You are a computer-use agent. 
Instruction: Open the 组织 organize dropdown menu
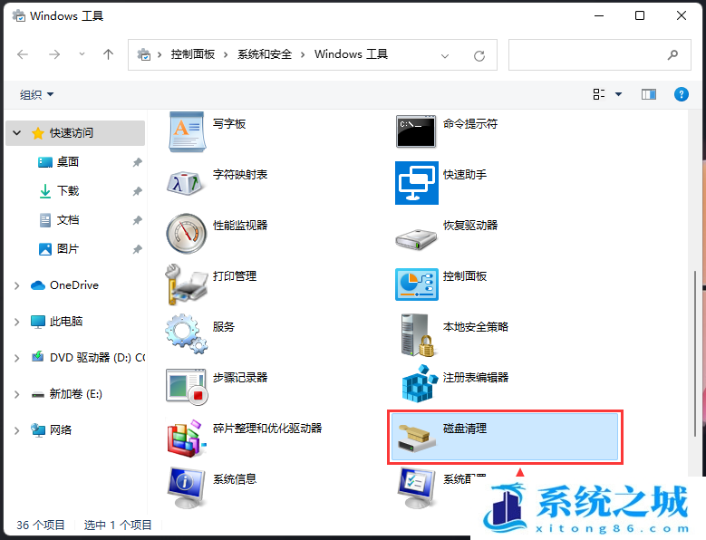tap(37, 94)
